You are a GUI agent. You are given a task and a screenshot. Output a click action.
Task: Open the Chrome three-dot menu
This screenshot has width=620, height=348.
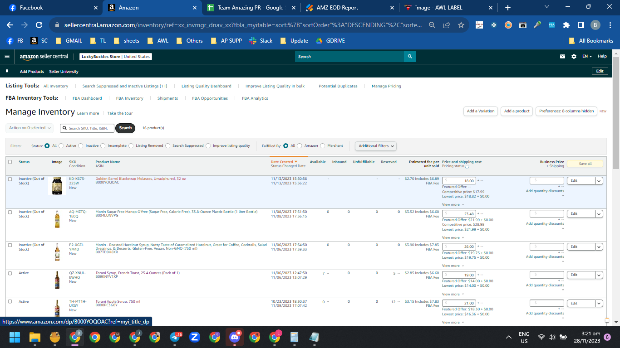[x=610, y=25]
